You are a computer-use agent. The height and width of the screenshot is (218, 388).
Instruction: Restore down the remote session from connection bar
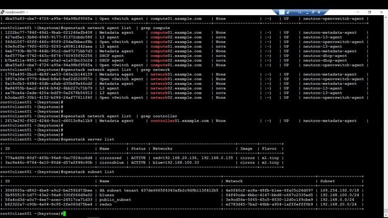click(x=313, y=12)
